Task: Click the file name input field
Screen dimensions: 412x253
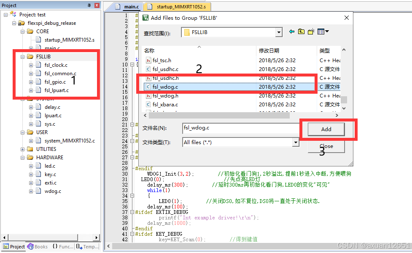Action: click(x=241, y=128)
